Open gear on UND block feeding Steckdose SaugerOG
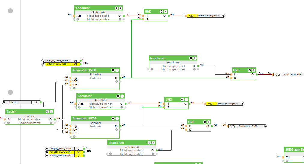 click(182, 99)
